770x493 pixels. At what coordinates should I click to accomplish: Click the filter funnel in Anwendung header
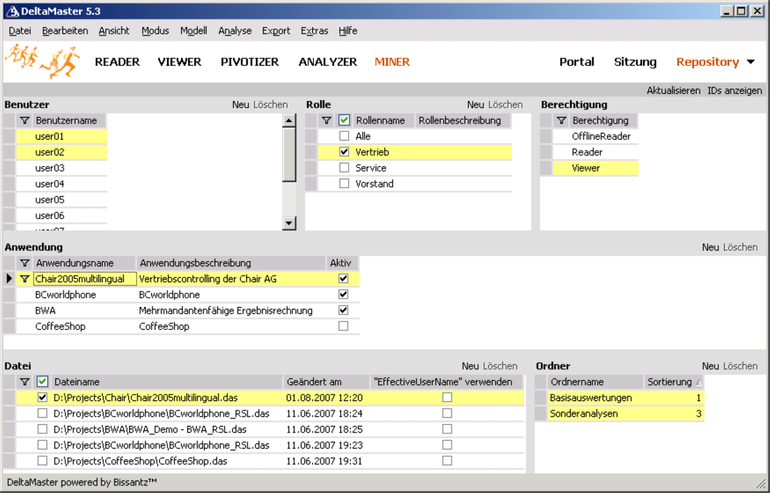pyautogui.click(x=25, y=263)
